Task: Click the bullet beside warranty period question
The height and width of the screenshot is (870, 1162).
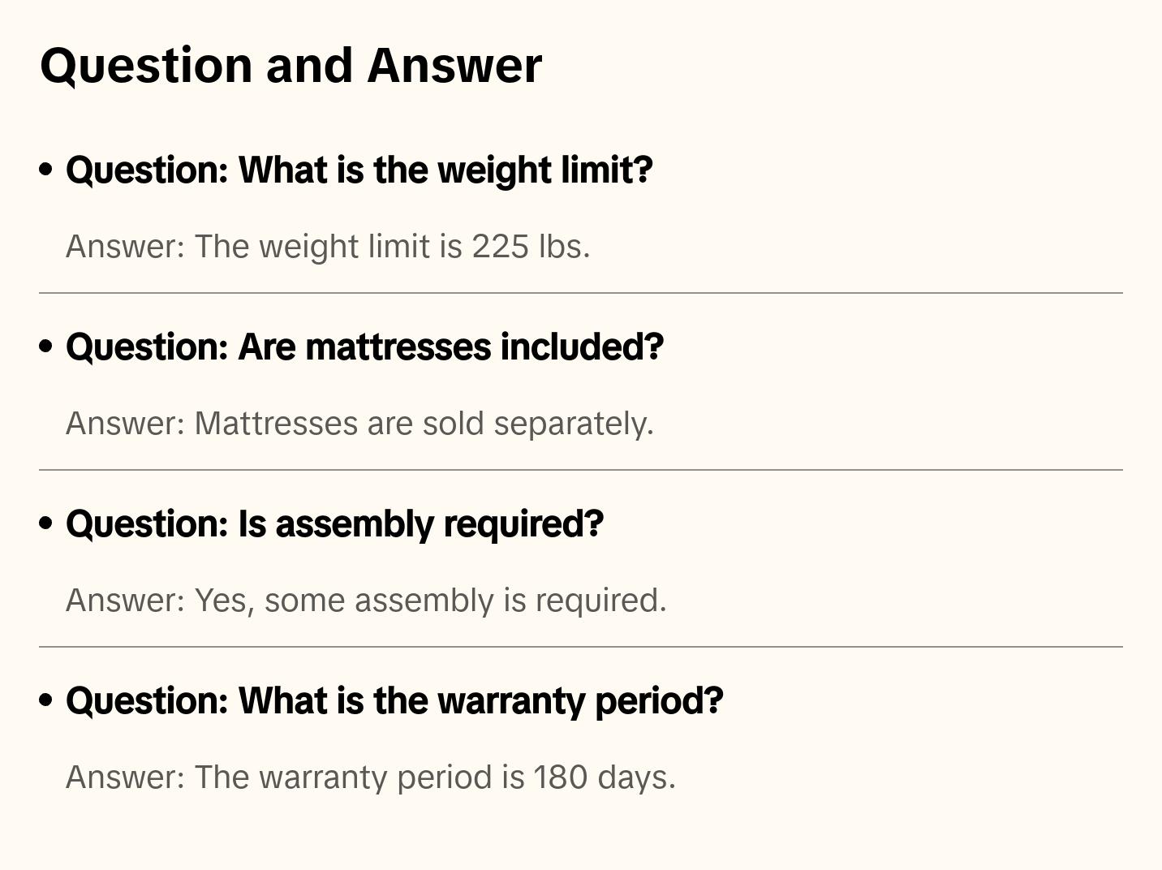Action: (46, 700)
